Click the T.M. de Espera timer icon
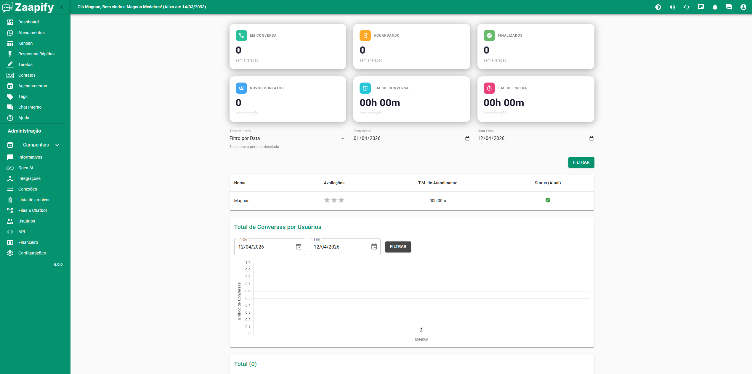Image resolution: width=752 pixels, height=374 pixels. click(489, 88)
